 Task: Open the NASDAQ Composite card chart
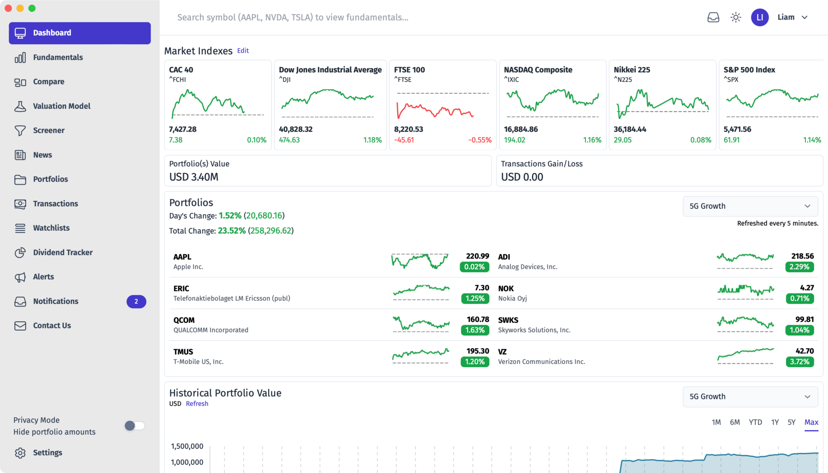[x=553, y=104]
